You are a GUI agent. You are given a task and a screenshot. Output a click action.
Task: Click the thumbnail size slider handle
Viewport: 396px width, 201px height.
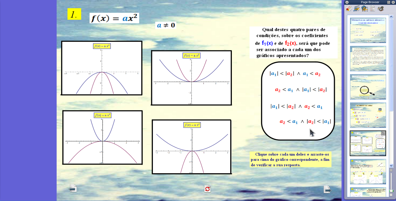click(391, 191)
